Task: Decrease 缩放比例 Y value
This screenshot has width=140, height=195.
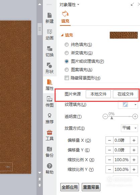Action: [x=110, y=170]
